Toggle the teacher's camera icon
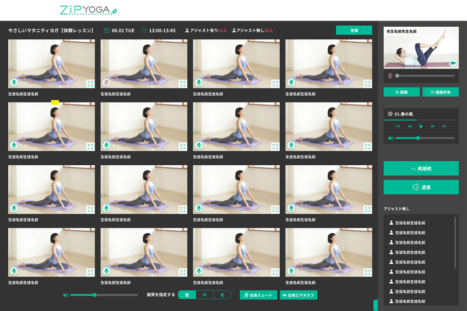467x311 pixels. point(452,63)
